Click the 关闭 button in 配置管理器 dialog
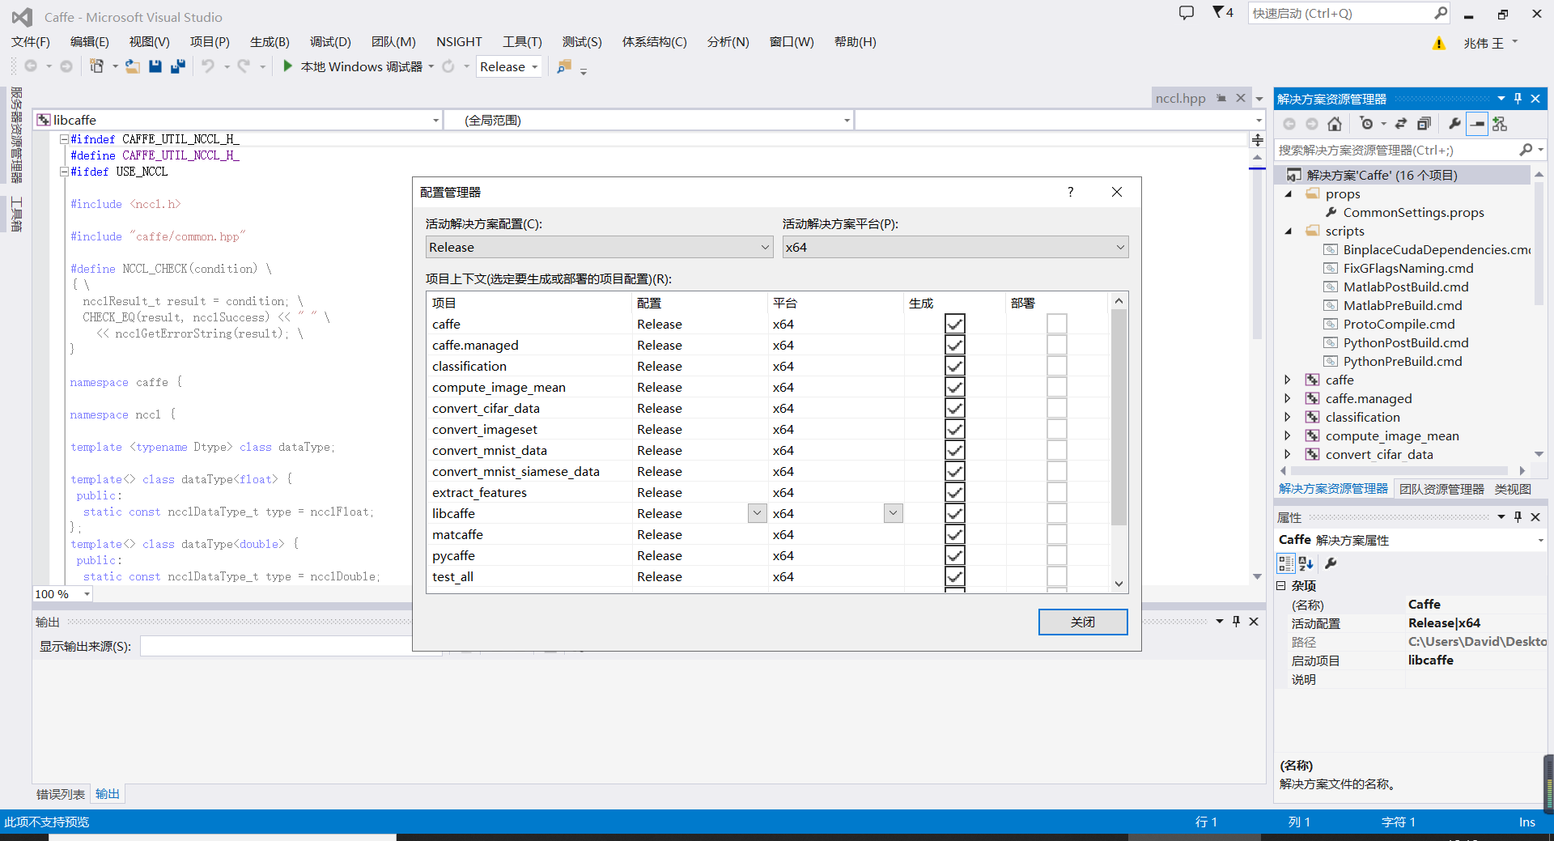1554x841 pixels. [x=1083, y=622]
